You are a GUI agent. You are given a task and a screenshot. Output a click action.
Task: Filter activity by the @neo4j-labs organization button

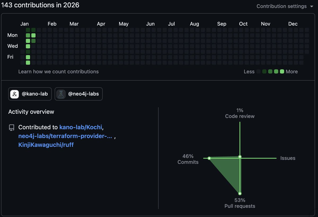(x=78, y=94)
